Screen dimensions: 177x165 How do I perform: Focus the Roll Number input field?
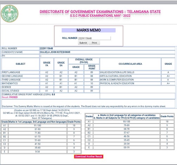point(94,38)
